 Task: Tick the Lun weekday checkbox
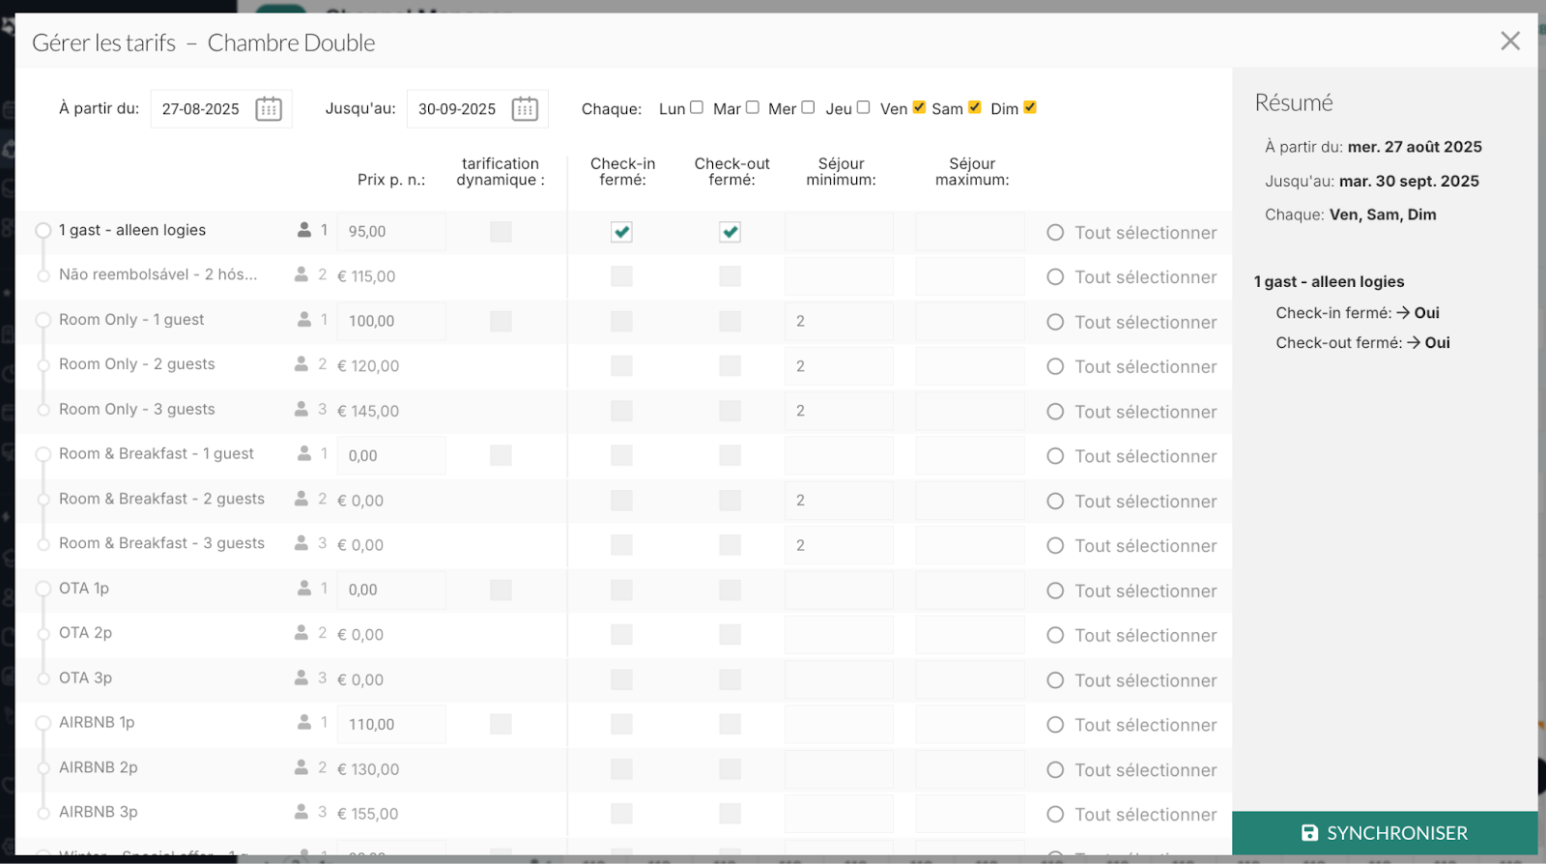coord(697,107)
